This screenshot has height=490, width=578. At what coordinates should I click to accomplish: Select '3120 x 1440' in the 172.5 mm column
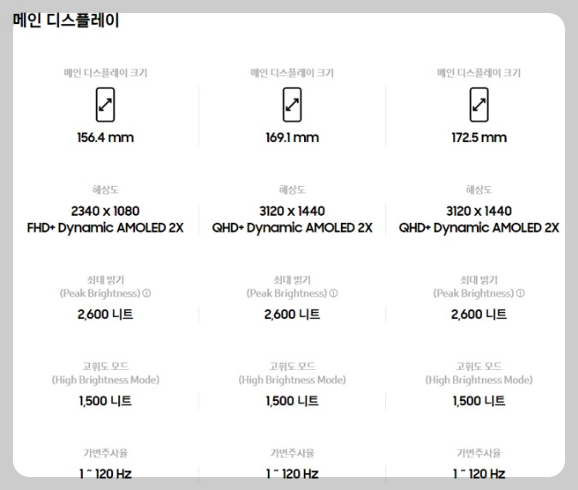pos(480,212)
